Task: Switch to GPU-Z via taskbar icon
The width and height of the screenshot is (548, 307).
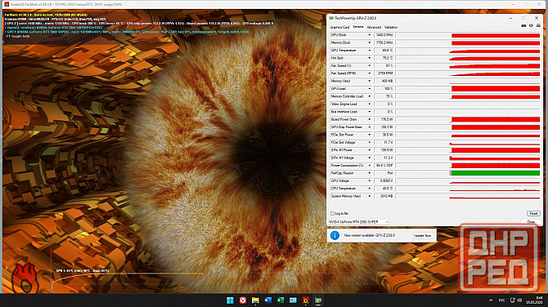Action: 318,300
